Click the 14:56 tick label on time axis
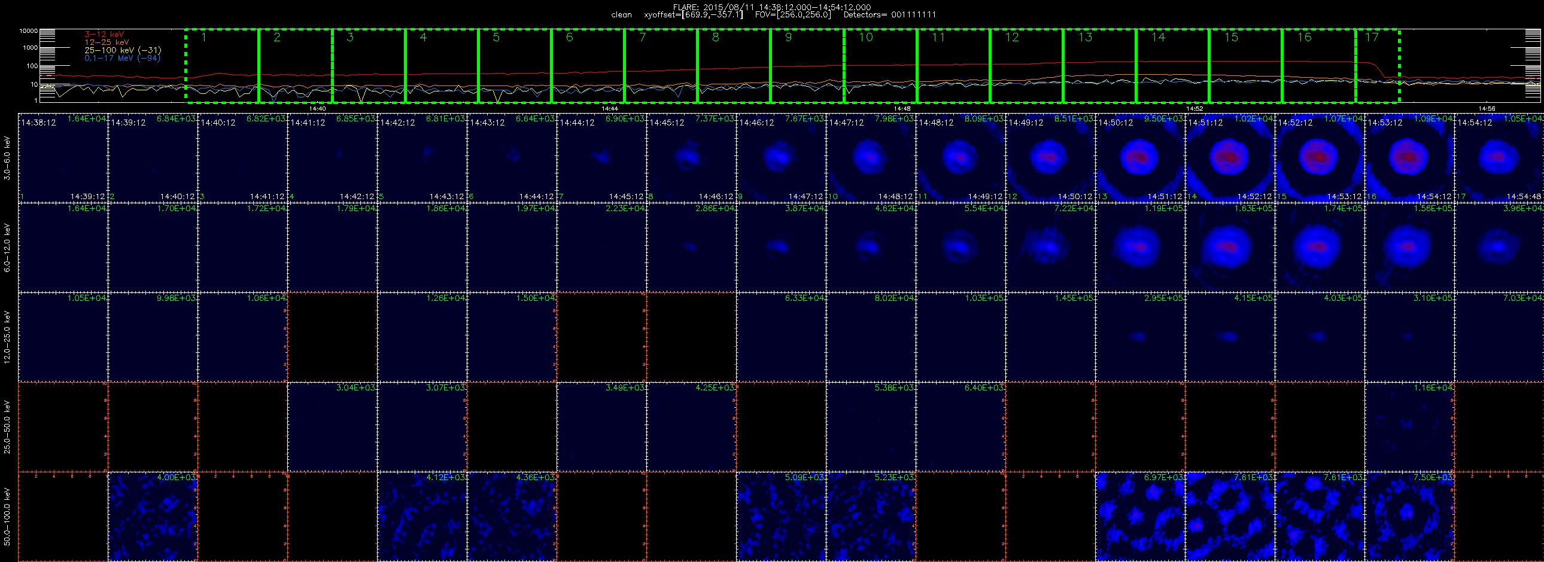This screenshot has width=1544, height=562. [1487, 108]
